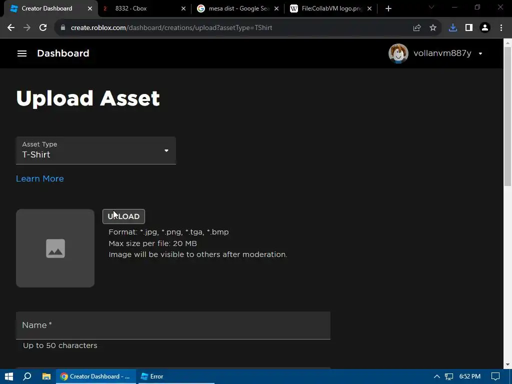The height and width of the screenshot is (384, 512).
Task: Close the 8332 · Cbox tab
Action: point(183,8)
